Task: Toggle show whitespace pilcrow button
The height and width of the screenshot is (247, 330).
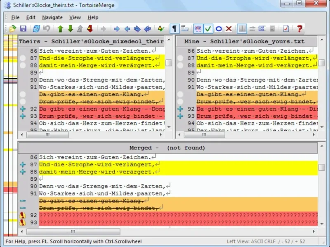Action: [x=174, y=28]
